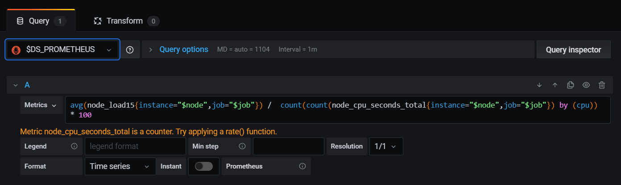621x185 pixels.
Task: Move query A down
Action: pos(539,85)
